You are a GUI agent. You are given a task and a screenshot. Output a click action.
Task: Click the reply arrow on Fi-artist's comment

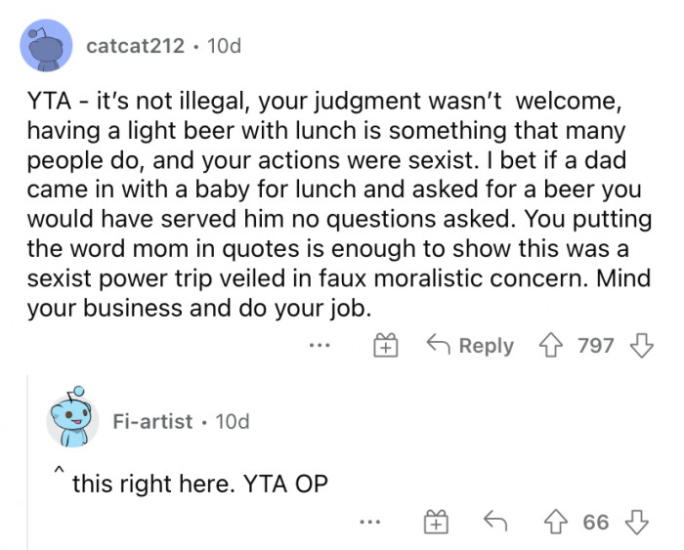[x=496, y=523]
